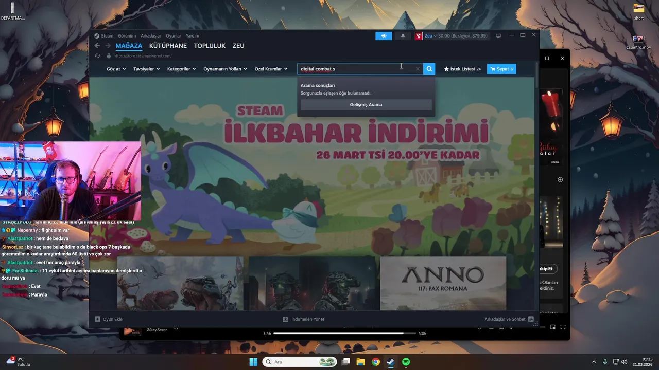Open the Görünüm menu
Image resolution: width=659 pixels, height=370 pixels.
(127, 36)
